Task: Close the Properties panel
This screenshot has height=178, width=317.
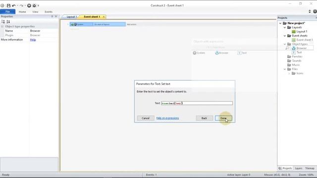Action: [56, 16]
